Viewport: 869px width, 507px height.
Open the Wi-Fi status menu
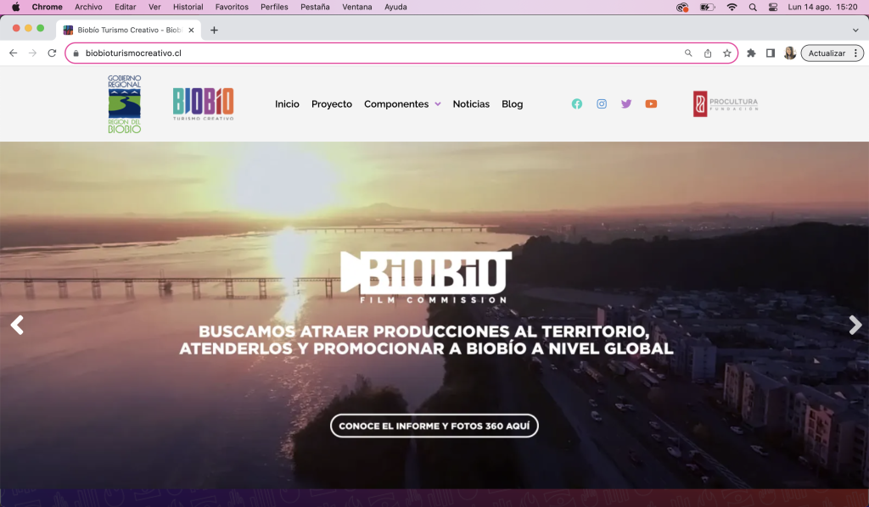[732, 7]
